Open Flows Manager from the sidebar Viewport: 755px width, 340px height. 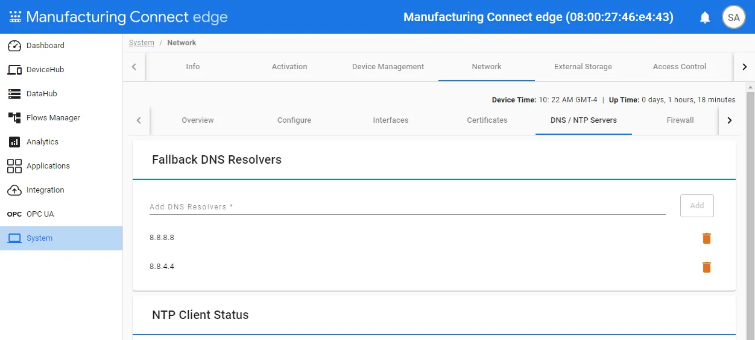[x=61, y=118]
